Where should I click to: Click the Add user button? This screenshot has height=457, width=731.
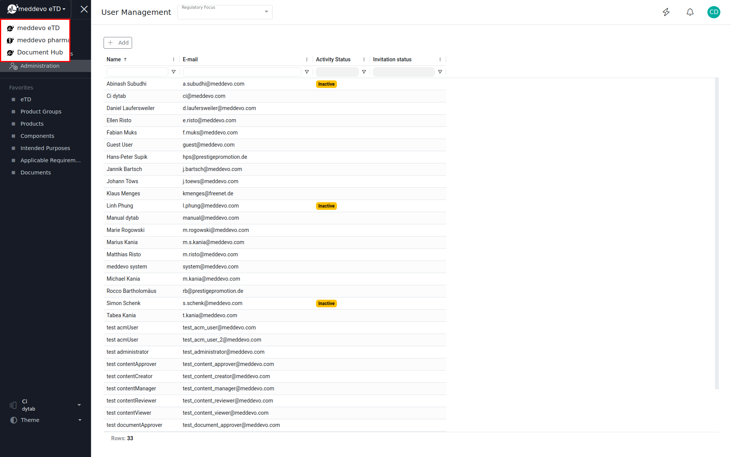(x=118, y=43)
